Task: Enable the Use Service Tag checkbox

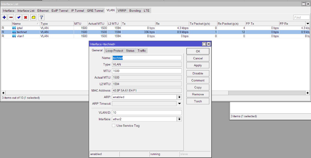Action: (114, 126)
